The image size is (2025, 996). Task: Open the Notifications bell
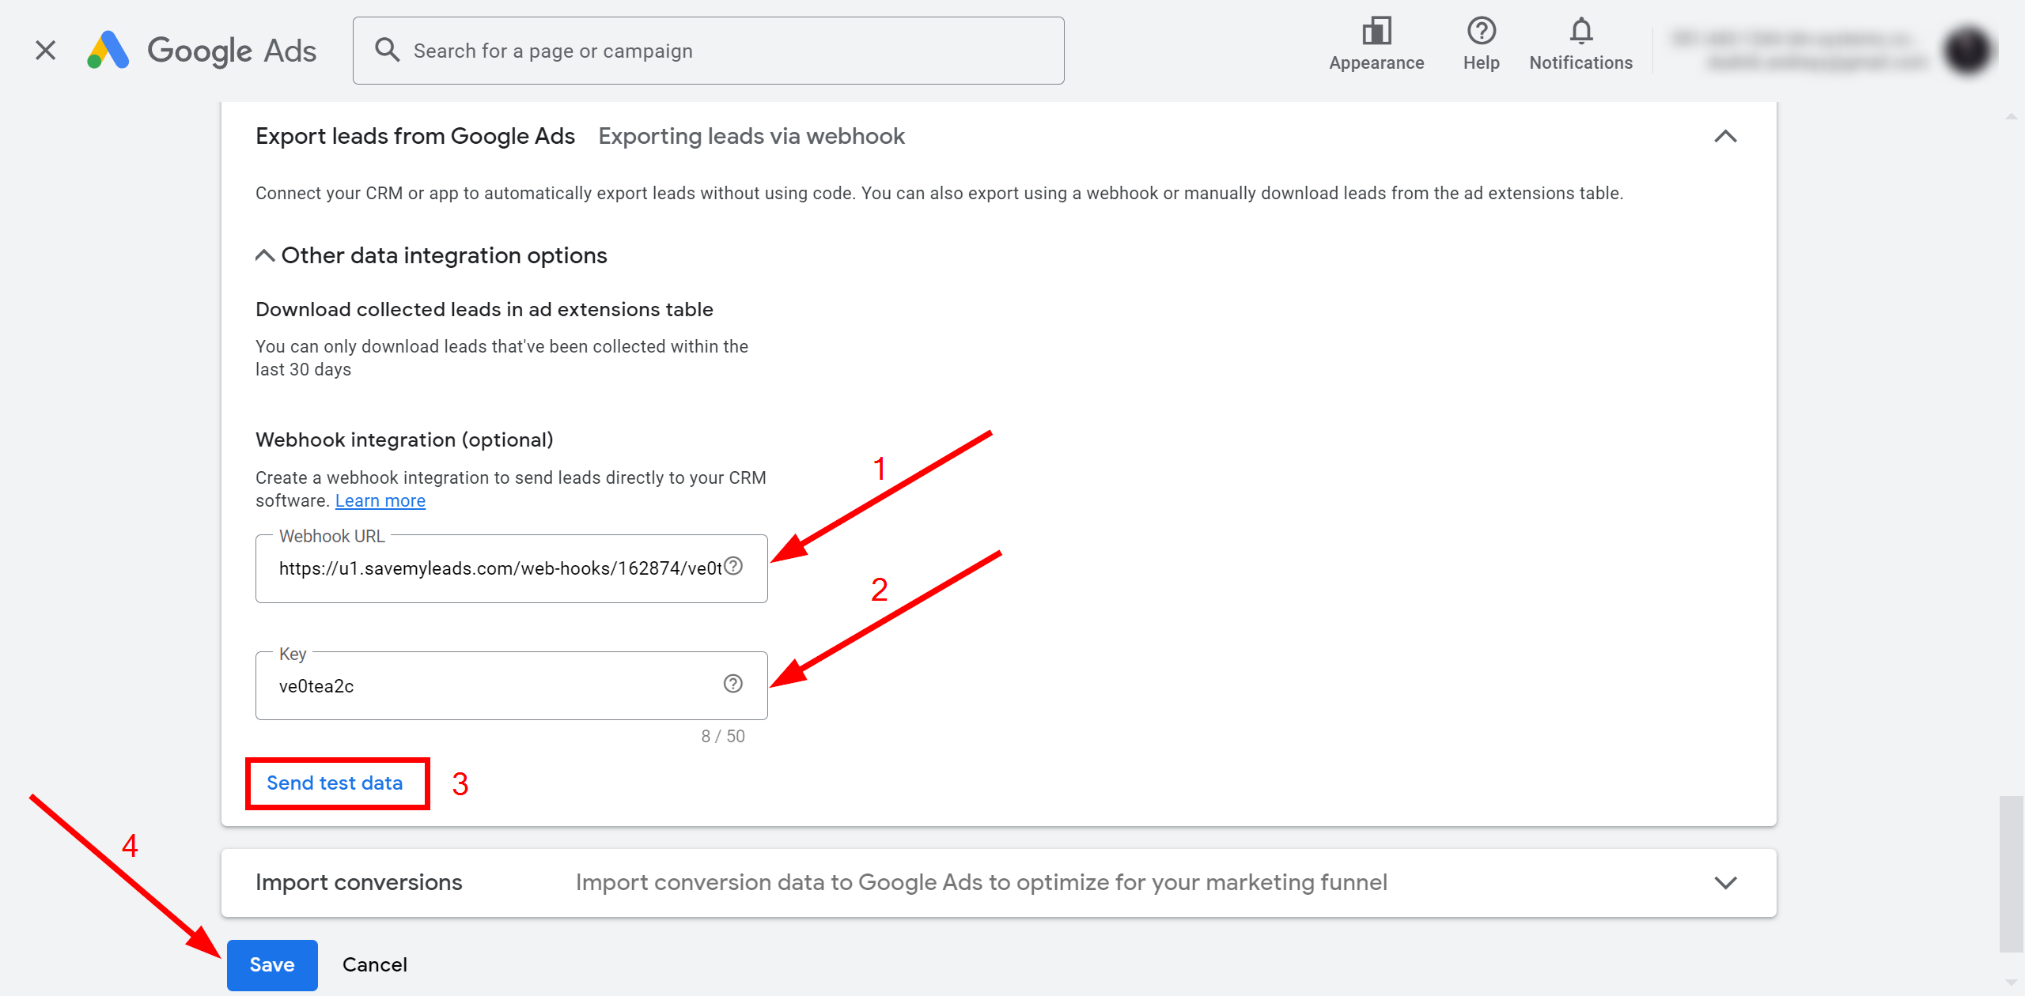tap(1580, 45)
